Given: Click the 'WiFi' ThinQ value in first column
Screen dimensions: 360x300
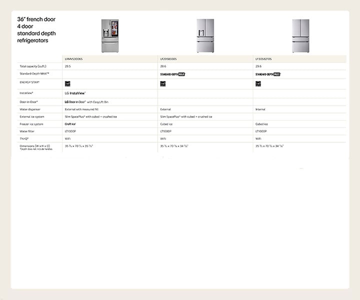Looking at the screenshot, I should [x=67, y=139].
